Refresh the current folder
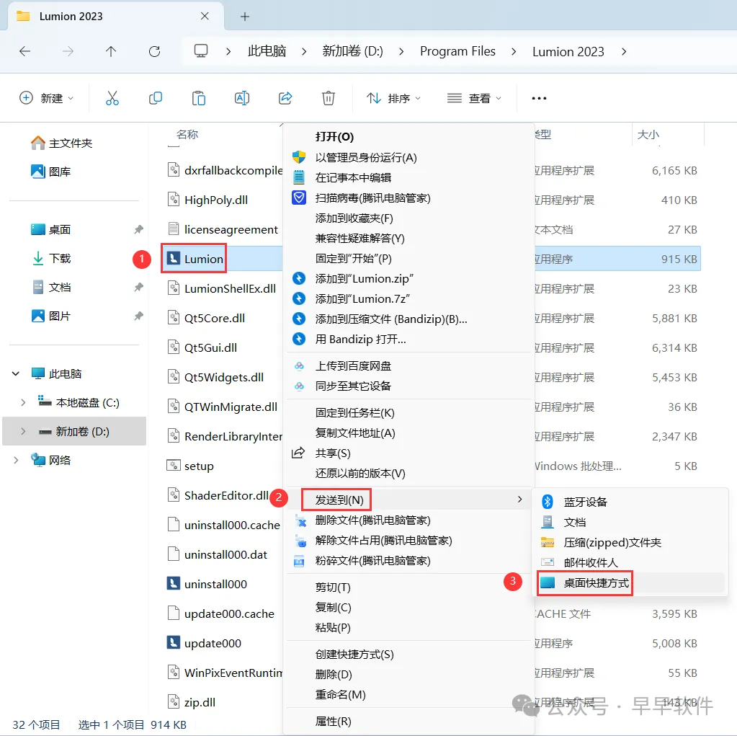Image resolution: width=737 pixels, height=736 pixels. coord(155,51)
